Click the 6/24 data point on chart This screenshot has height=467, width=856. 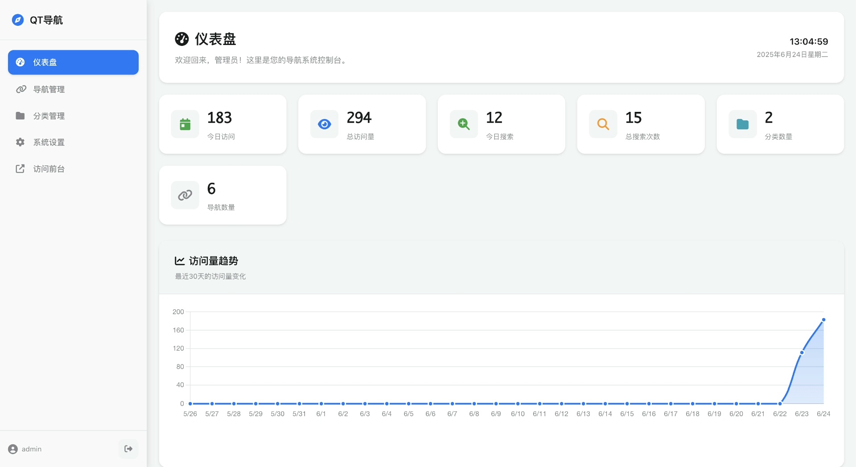click(823, 320)
